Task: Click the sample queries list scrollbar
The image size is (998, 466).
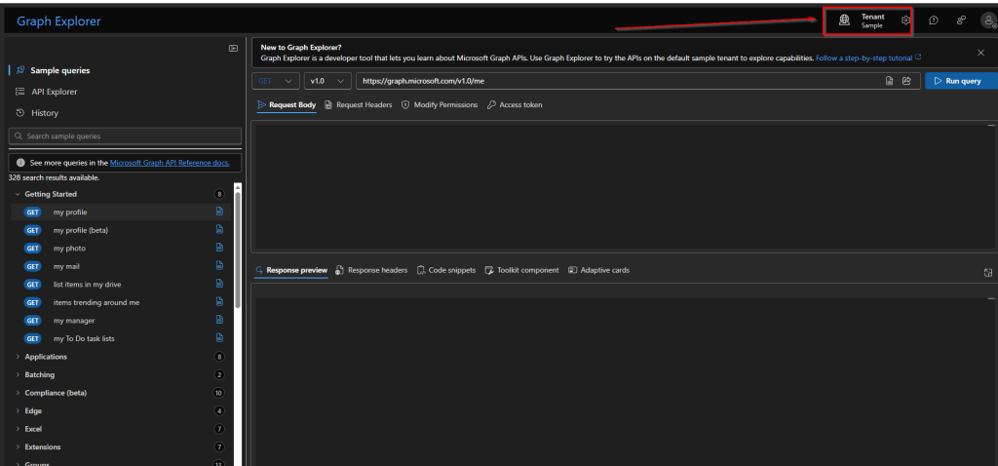Action: [x=238, y=244]
